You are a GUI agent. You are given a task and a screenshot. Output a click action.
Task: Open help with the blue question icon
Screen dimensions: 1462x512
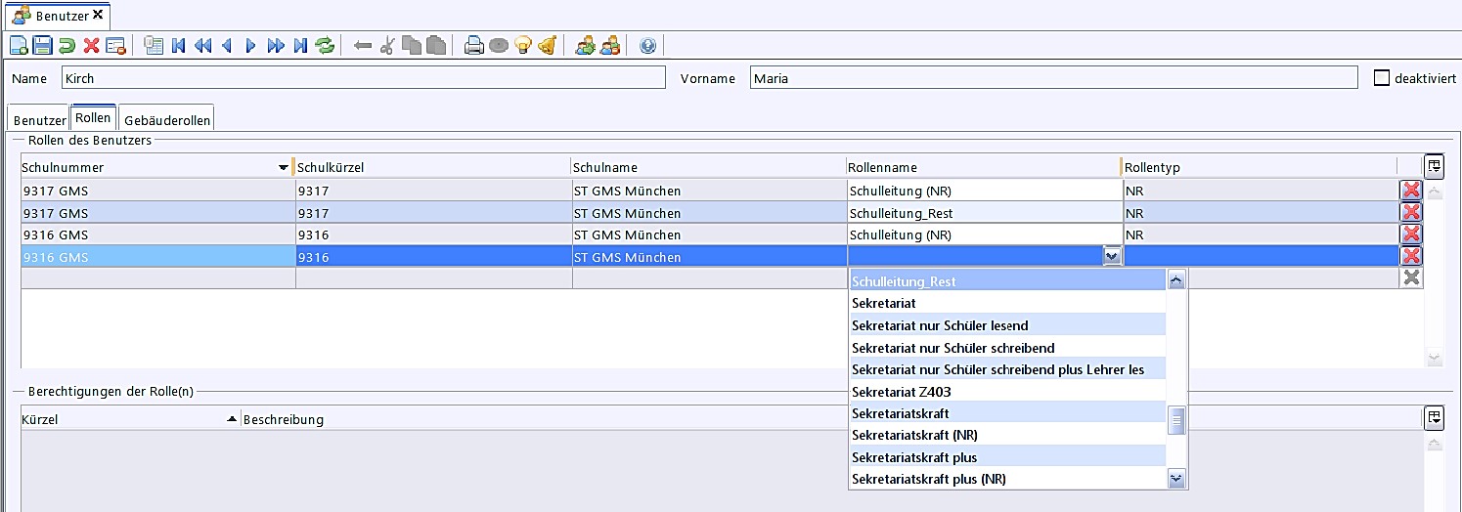pos(647,45)
